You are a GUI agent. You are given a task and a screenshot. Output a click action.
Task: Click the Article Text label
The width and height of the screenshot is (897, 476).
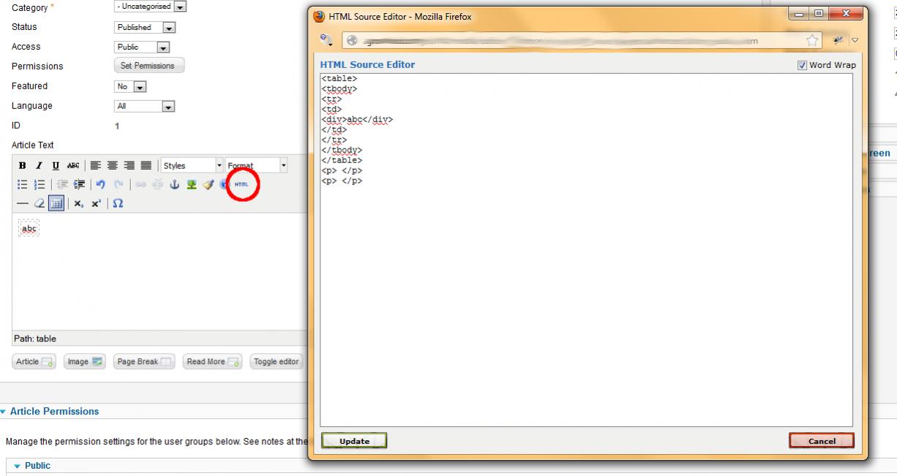(x=33, y=146)
